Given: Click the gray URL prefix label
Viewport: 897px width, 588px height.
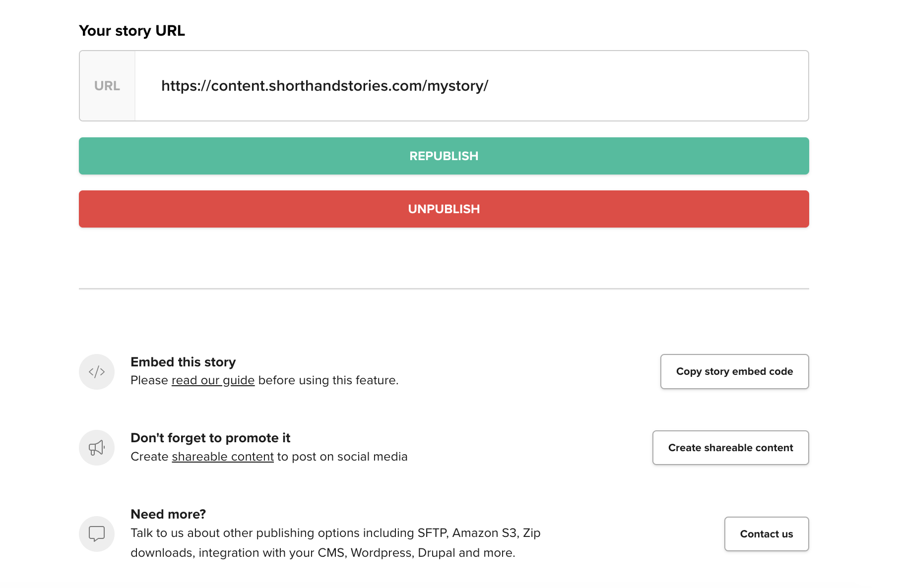Looking at the screenshot, I should tap(107, 86).
